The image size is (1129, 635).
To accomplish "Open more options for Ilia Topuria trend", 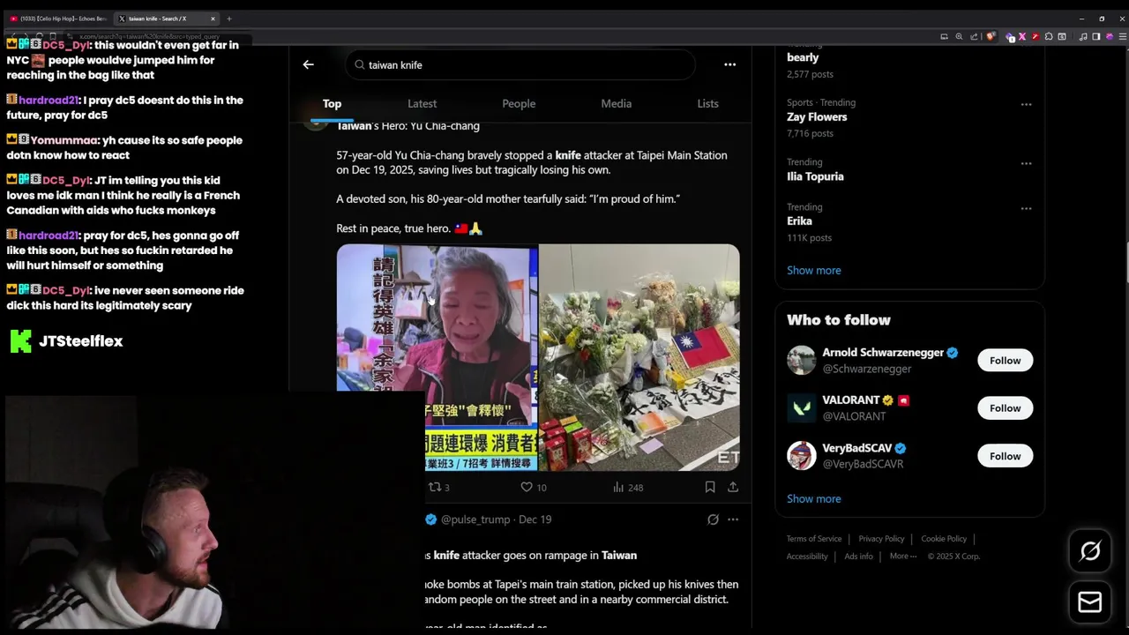I will [x=1026, y=163].
